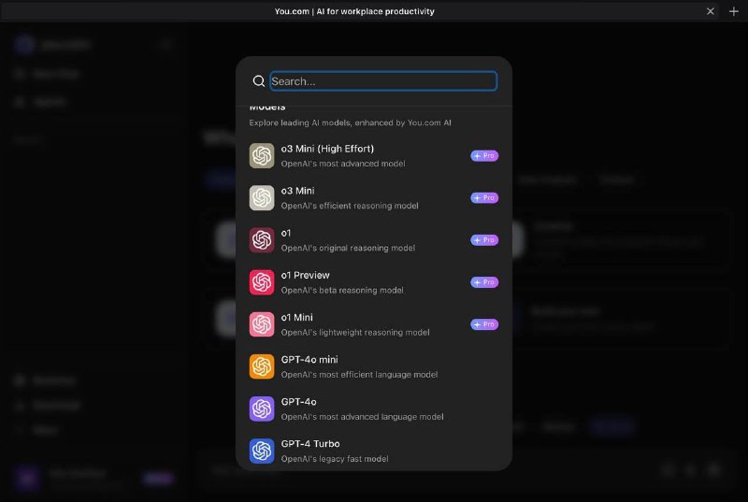Select the o3 Mini (High Effort) title
The height and width of the screenshot is (502, 748).
(327, 149)
